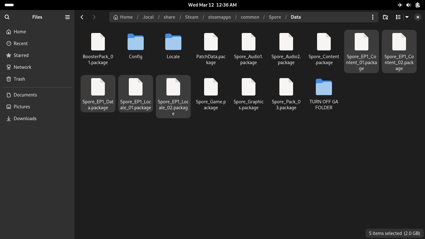Screen dimensions: 425x239
Task: Click the Data path bar segment
Action: coord(296,17)
